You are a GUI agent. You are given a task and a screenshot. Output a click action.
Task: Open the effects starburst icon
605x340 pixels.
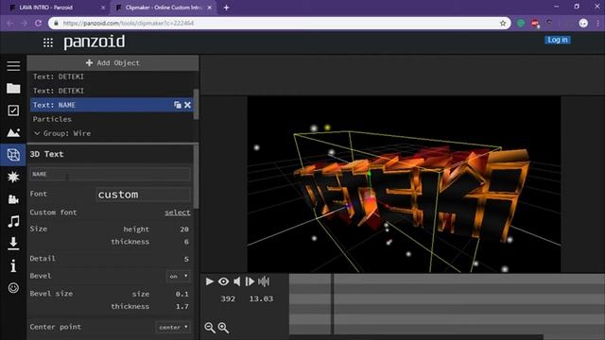coord(13,177)
